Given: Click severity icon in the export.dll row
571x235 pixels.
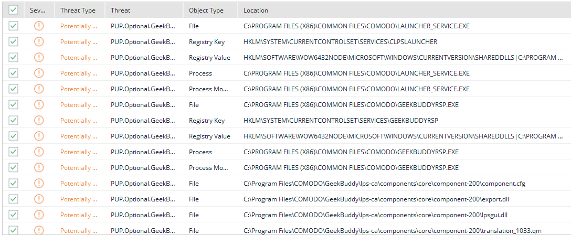Looking at the screenshot, I should tap(39, 199).
